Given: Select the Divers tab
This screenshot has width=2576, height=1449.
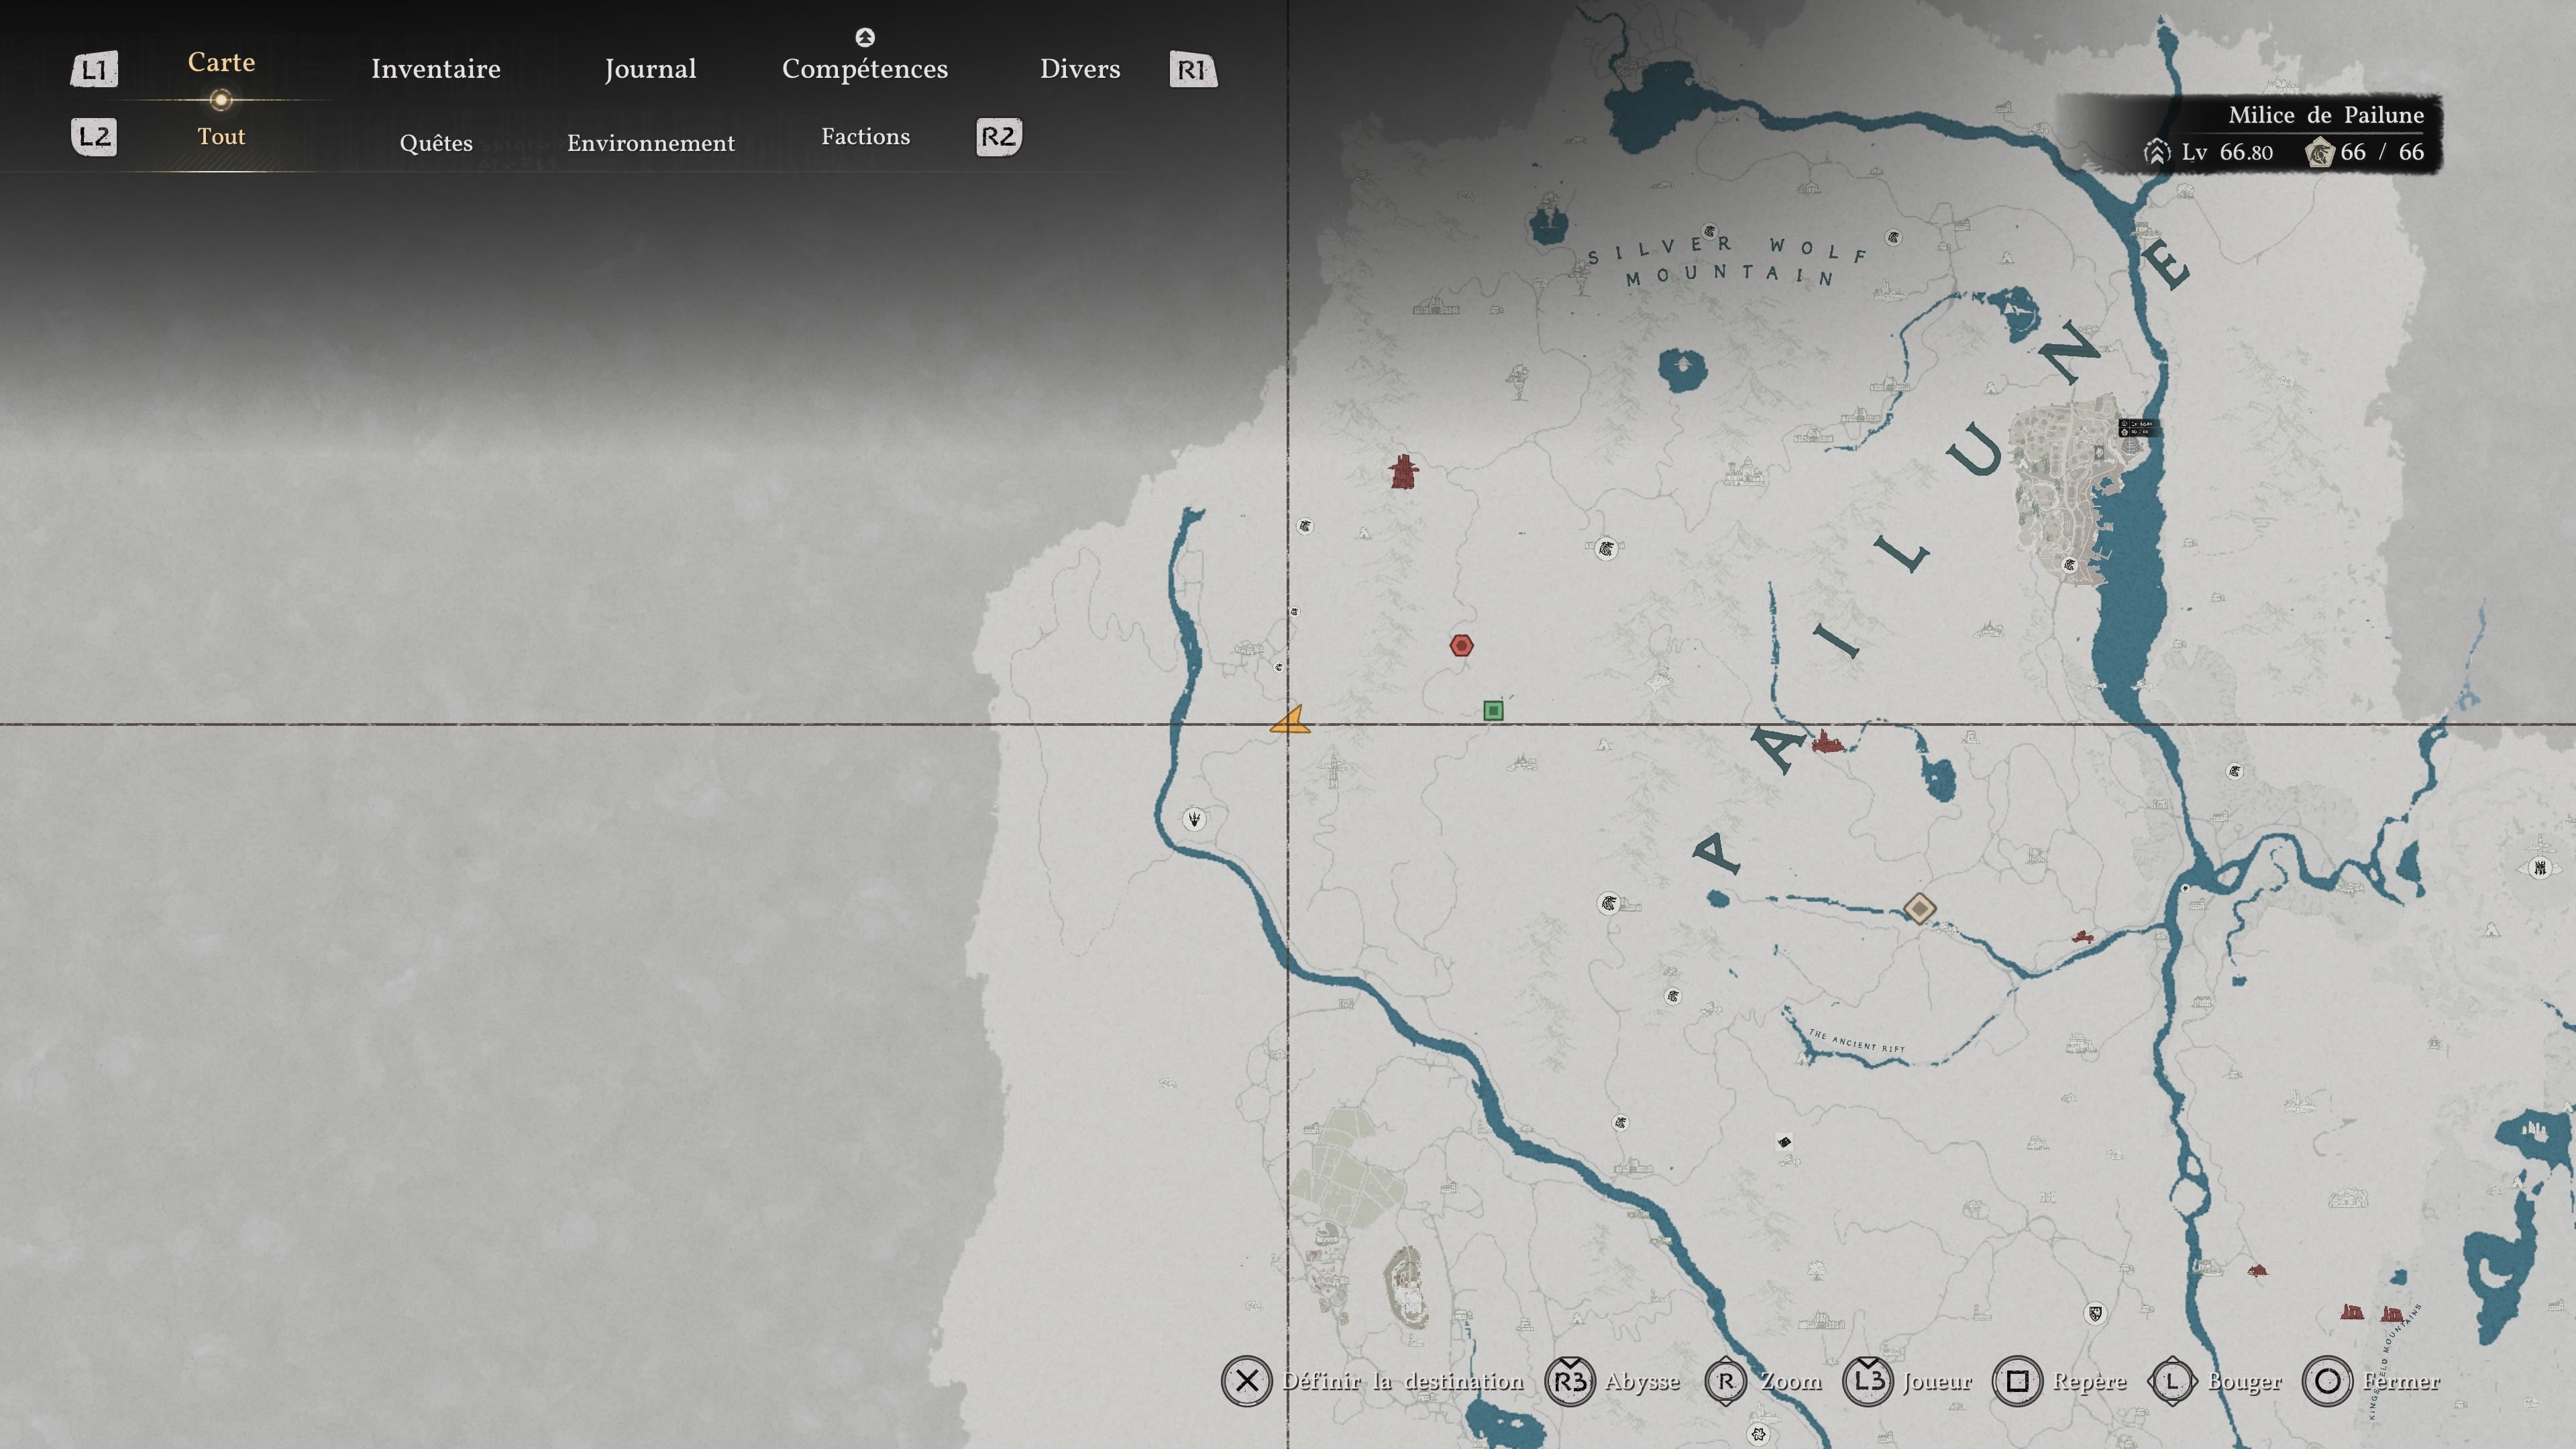Looking at the screenshot, I should [1080, 69].
